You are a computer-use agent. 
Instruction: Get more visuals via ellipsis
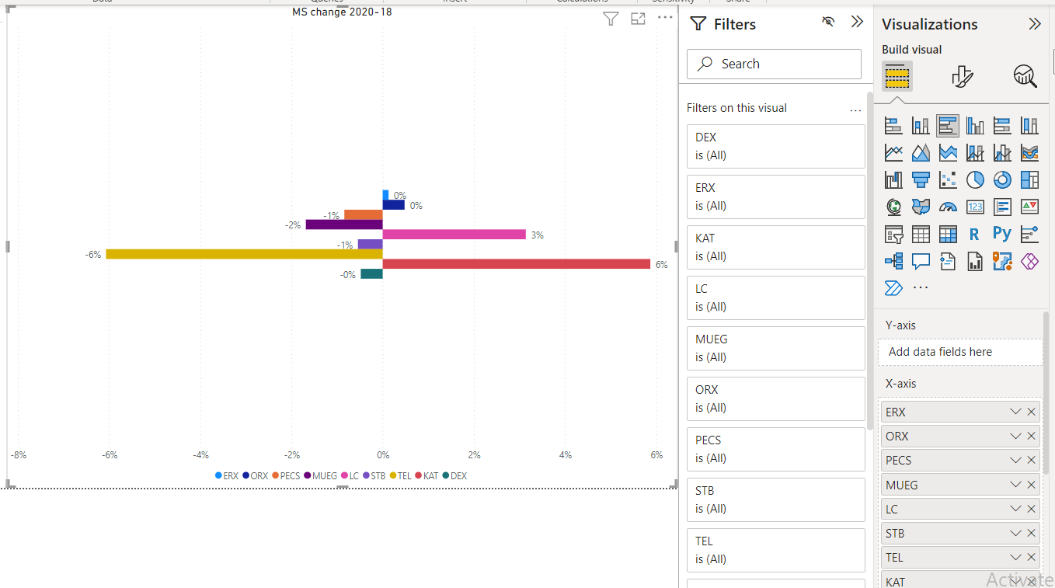pyautogui.click(x=921, y=288)
